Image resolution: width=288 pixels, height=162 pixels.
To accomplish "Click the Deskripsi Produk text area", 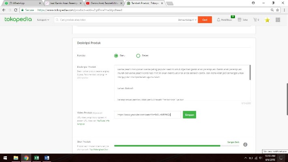I will pyautogui.click(x=182, y=83).
